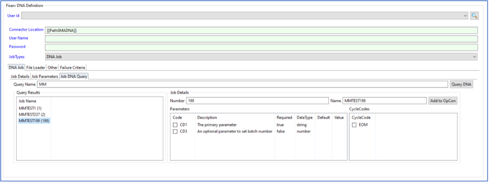Open the Failure Criteria tab
The height and width of the screenshot is (183, 490).
tap(72, 68)
